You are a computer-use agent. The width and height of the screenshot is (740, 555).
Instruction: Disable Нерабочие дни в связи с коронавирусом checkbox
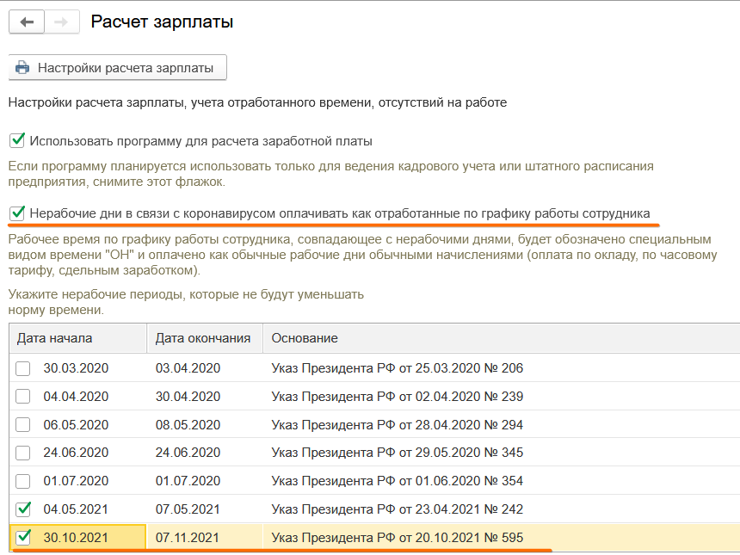coord(16,213)
